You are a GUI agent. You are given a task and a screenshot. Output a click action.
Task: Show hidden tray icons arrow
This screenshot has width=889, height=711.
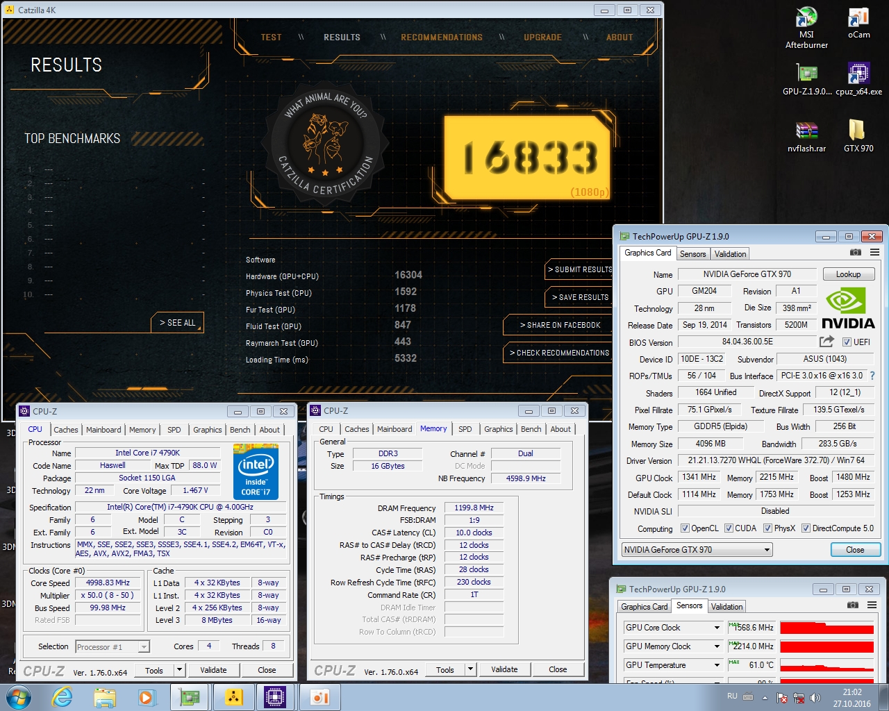coord(765,698)
